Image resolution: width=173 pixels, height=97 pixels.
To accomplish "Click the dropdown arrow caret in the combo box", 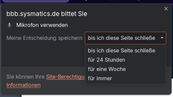I will click(162, 38).
